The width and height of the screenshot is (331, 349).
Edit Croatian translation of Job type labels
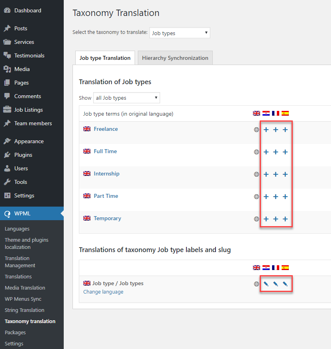point(266,284)
